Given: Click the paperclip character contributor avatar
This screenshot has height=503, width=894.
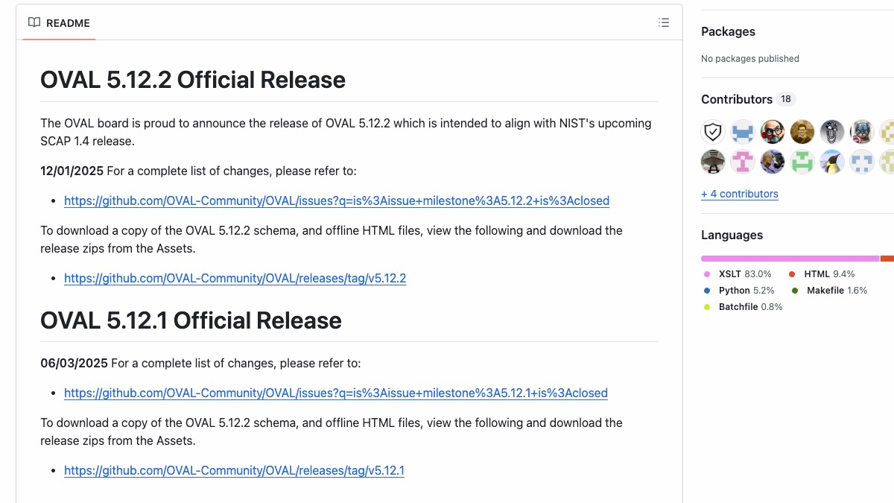Looking at the screenshot, I should [832, 132].
